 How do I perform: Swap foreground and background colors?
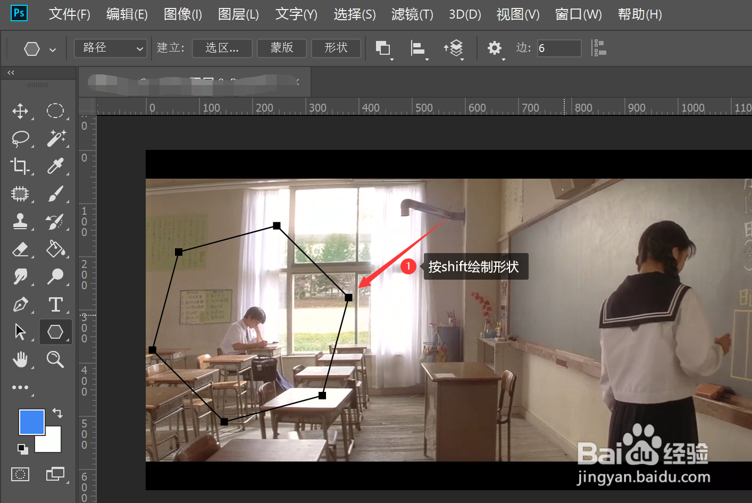point(57,413)
